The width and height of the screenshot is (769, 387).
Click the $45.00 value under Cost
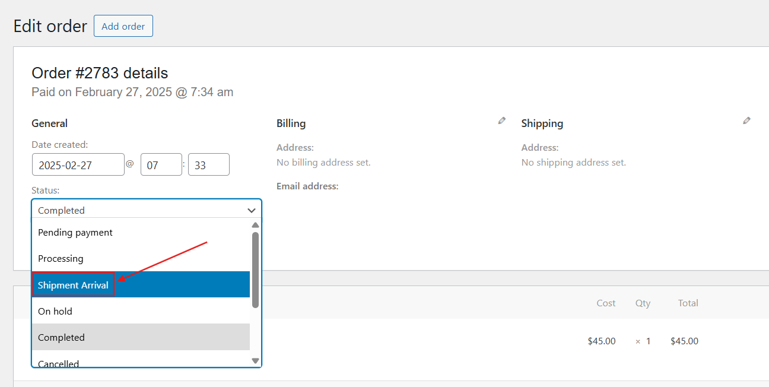[x=602, y=341]
